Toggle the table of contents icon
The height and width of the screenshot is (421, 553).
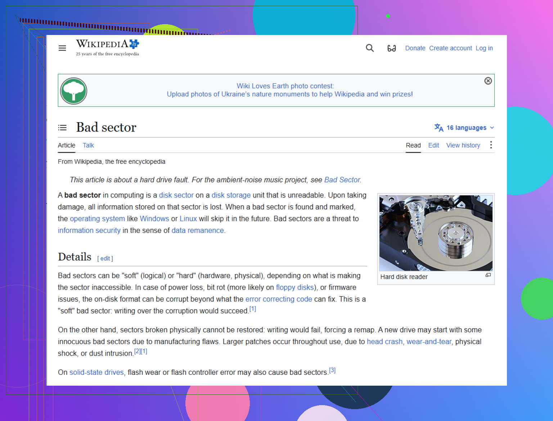62,128
